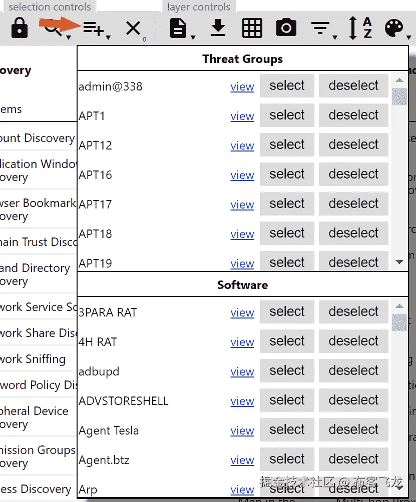Switch to the selection controls tab
Viewport: 416px width, 502px height.
click(x=49, y=6)
